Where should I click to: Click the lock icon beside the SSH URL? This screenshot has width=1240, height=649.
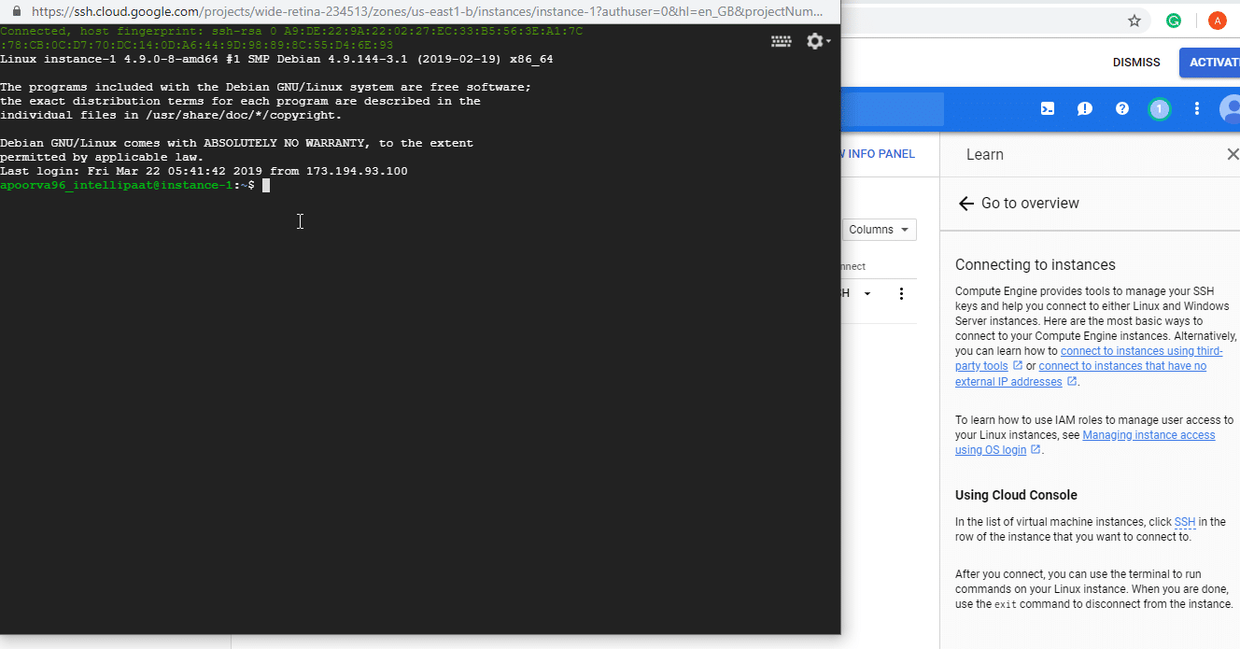[x=19, y=12]
